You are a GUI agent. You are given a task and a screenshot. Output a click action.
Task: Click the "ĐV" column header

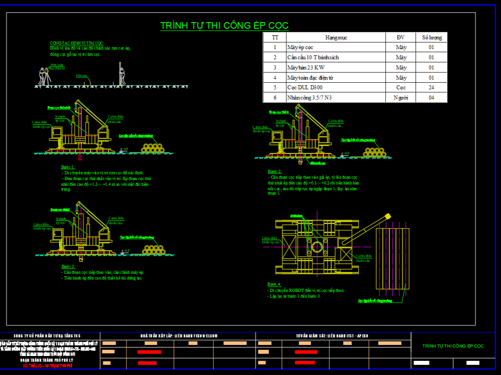tap(401, 38)
